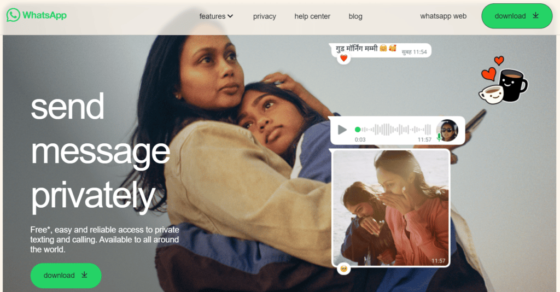Play the voice message
The height and width of the screenshot is (292, 560).
[342, 130]
